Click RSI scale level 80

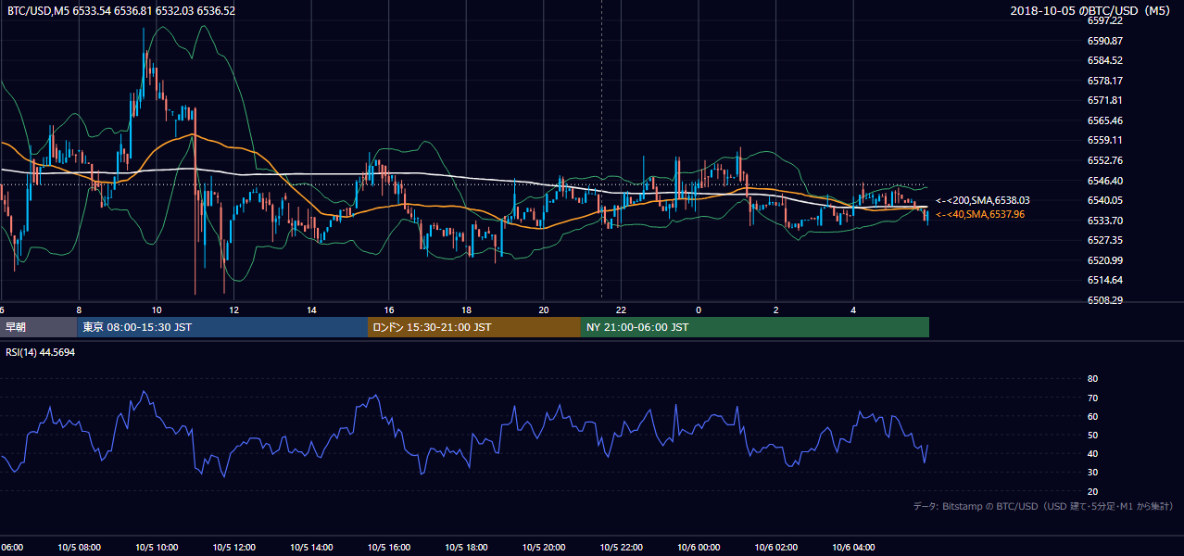(x=1092, y=379)
